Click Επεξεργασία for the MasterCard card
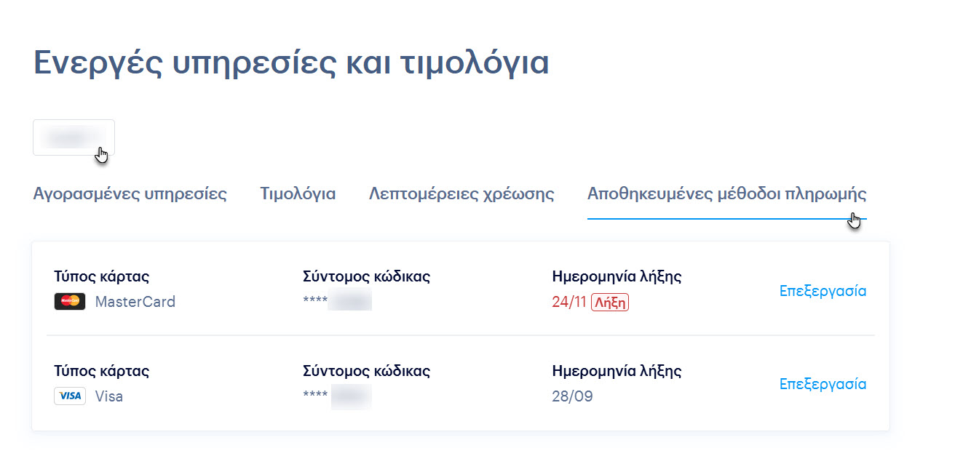Viewport: 955px width, 464px height. pos(823,291)
